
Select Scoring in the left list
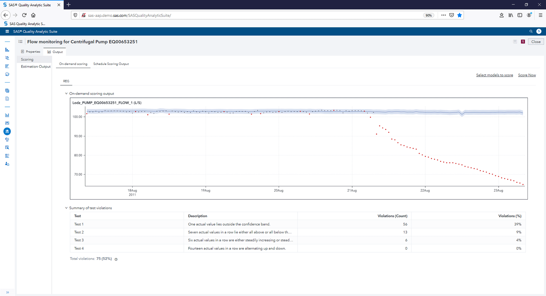click(34, 60)
